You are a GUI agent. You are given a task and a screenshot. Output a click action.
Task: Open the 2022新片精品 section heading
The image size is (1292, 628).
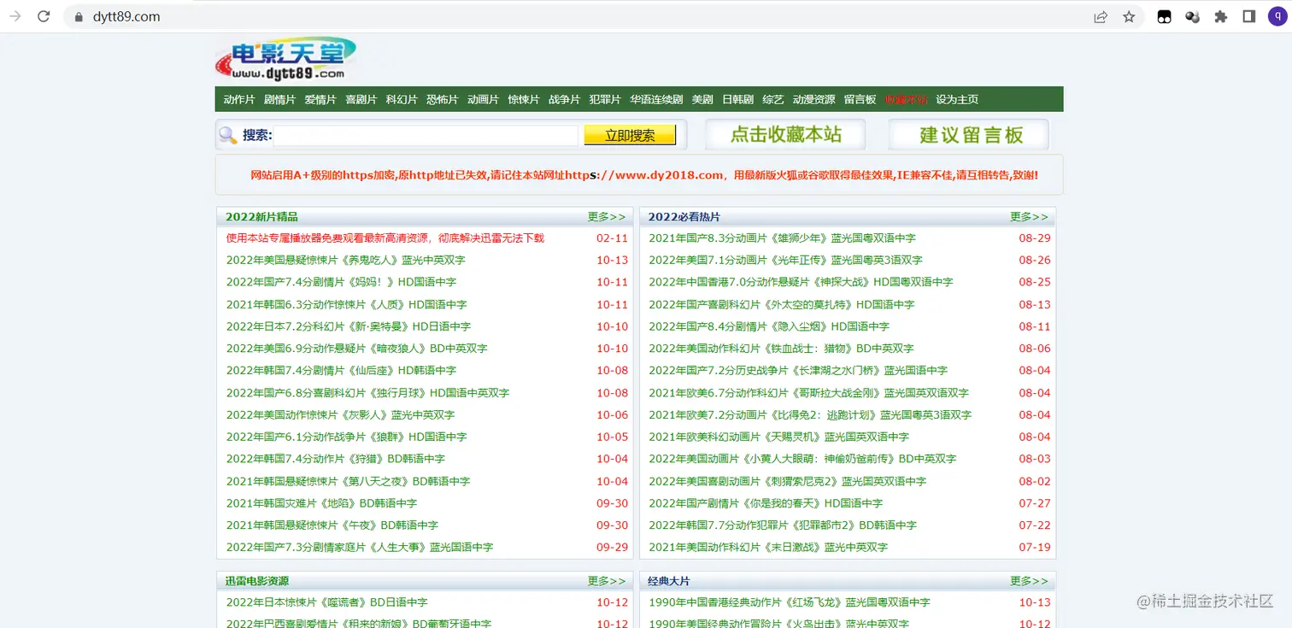click(261, 217)
